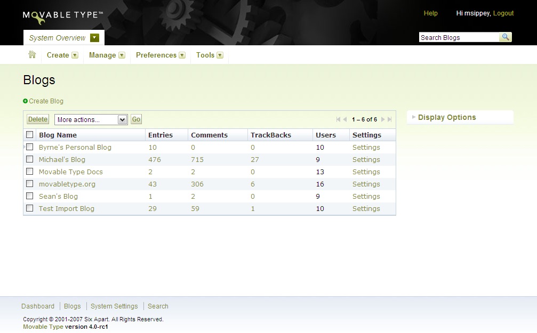The height and width of the screenshot is (333, 537).
Task: Click Michael's Blog comments count 715
Action: pos(197,159)
